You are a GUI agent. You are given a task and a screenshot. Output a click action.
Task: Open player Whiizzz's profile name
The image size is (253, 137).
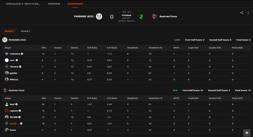[x=14, y=79]
